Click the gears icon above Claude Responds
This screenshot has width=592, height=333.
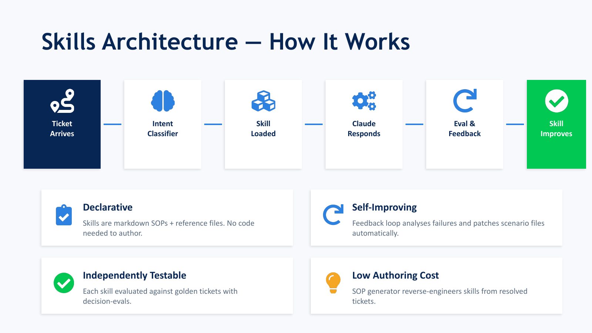tap(364, 101)
